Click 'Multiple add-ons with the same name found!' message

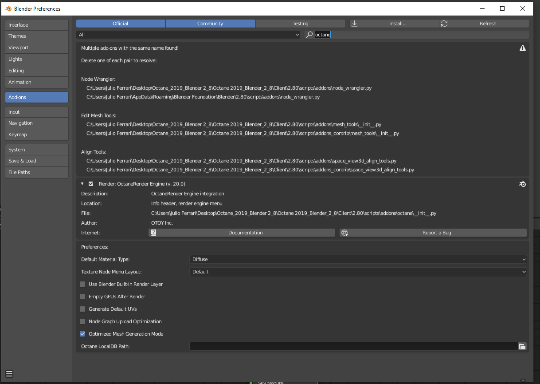pos(130,48)
